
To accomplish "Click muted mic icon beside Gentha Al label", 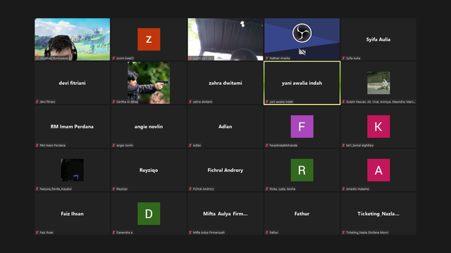I will pyautogui.click(x=113, y=102).
